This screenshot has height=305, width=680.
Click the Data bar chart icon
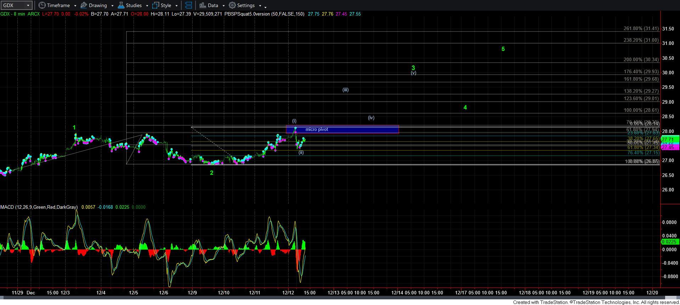(203, 5)
